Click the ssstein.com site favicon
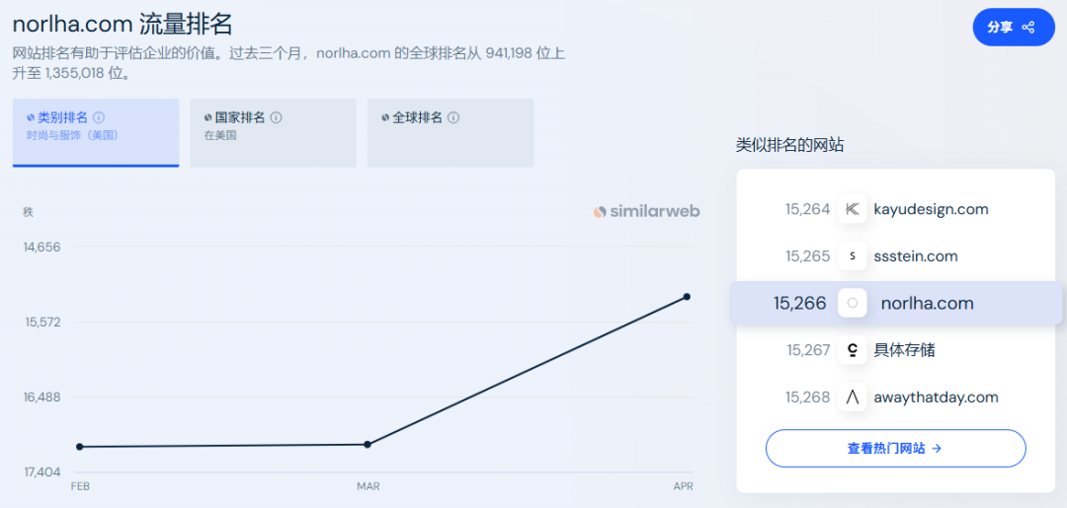Viewport: 1067px width, 508px height. [x=852, y=256]
